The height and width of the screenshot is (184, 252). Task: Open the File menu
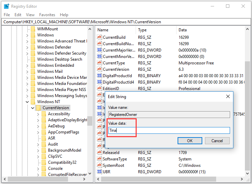point(7,15)
